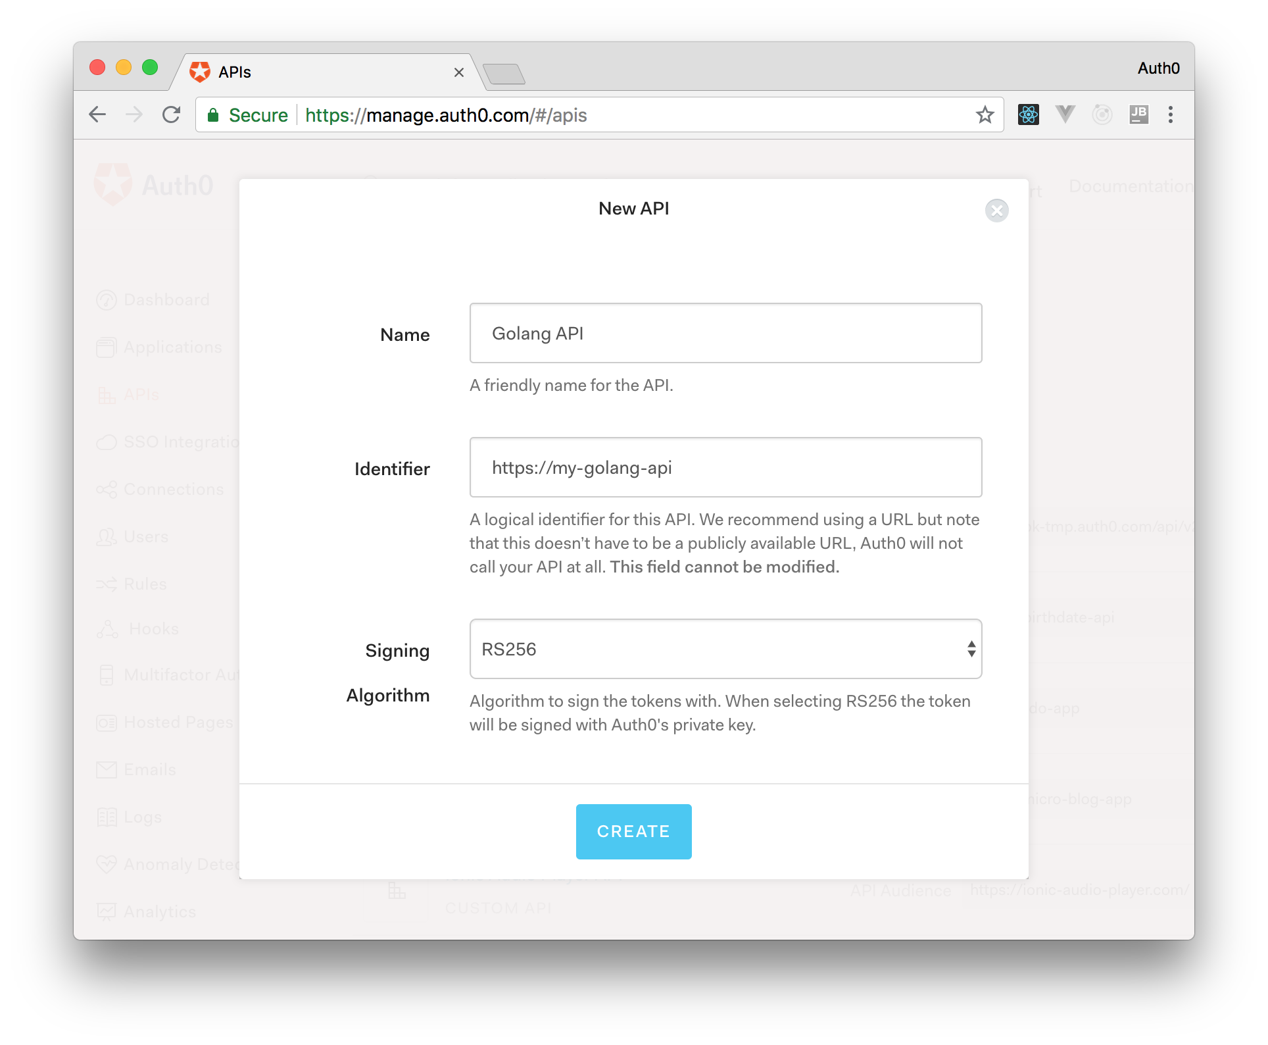Click the Emails envelope icon in sidebar
The width and height of the screenshot is (1268, 1045).
pos(107,769)
